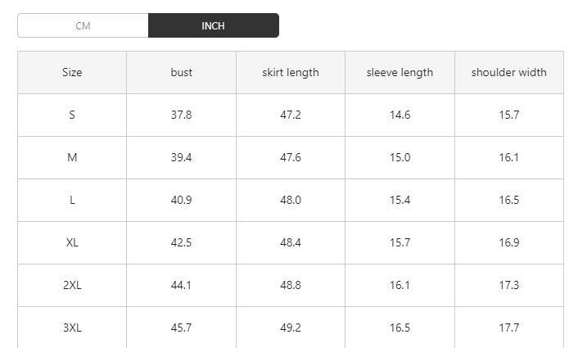Click the Size column header
The width and height of the screenshot is (569, 348).
[x=72, y=72]
